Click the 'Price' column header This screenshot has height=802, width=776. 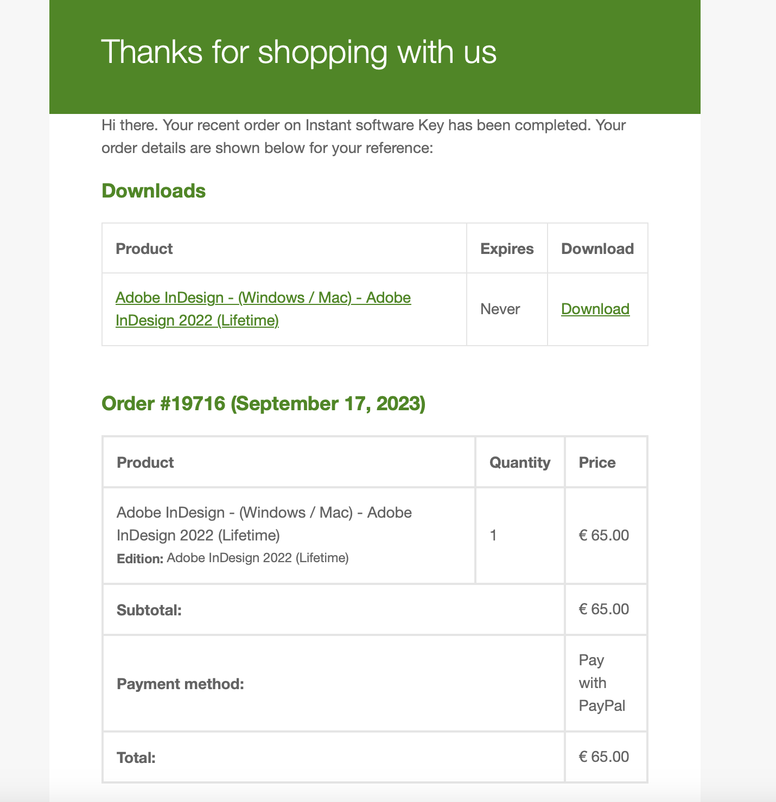pos(597,462)
